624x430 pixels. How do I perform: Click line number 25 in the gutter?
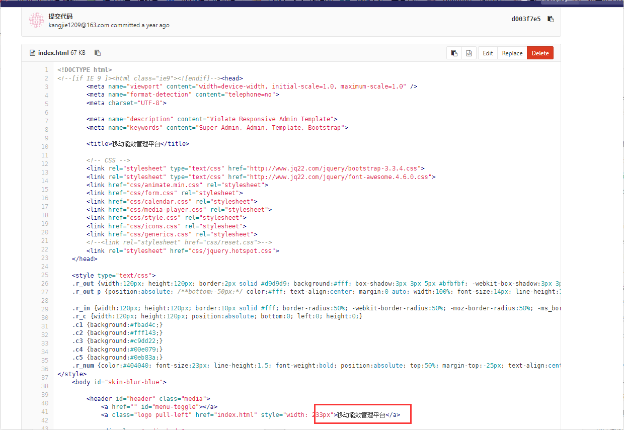tap(45, 275)
